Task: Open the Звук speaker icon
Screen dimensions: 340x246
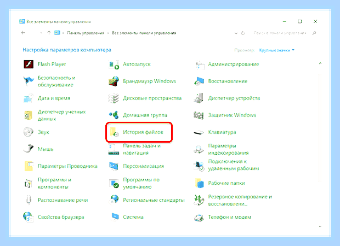Action: (29, 132)
